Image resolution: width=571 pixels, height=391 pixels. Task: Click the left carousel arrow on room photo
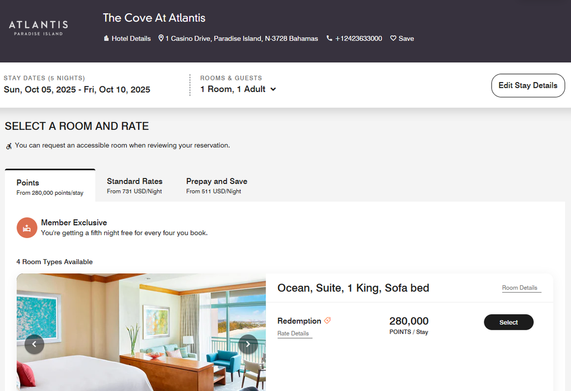(x=34, y=344)
